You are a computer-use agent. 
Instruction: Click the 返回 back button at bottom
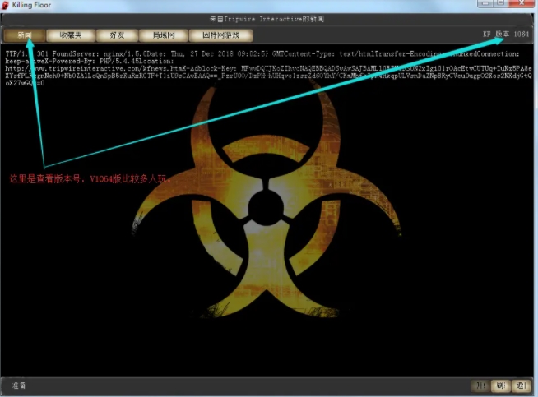tap(522, 386)
